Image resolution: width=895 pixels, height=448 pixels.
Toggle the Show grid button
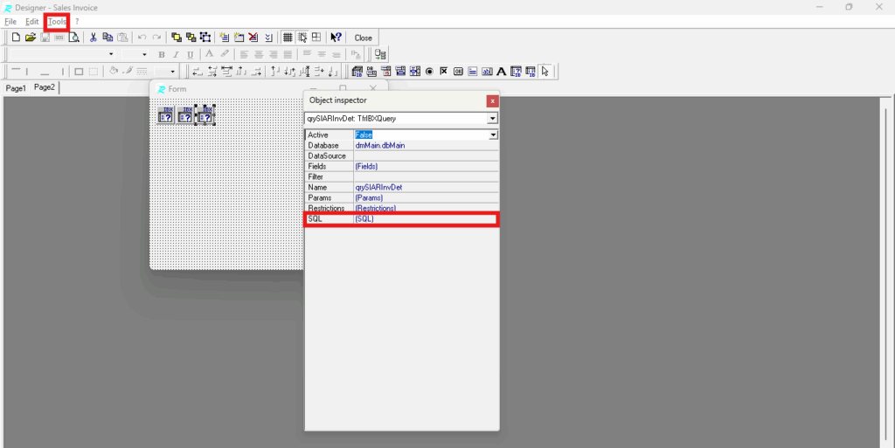[x=288, y=38]
